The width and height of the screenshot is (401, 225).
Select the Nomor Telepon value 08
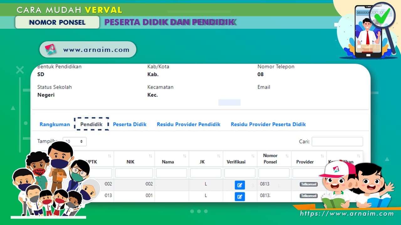261,74
